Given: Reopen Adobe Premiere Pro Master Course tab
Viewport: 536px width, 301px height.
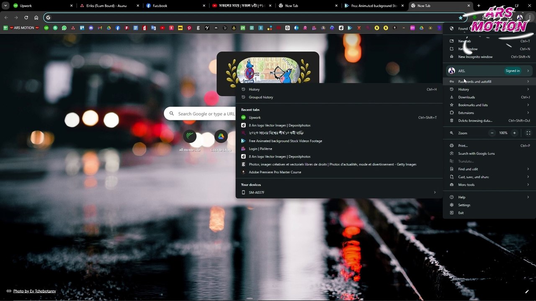Looking at the screenshot, I should point(339,172).
